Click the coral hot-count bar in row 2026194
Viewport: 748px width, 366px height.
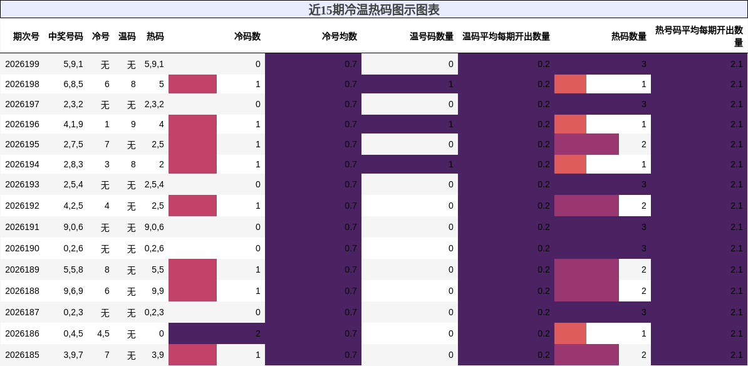[x=570, y=164]
